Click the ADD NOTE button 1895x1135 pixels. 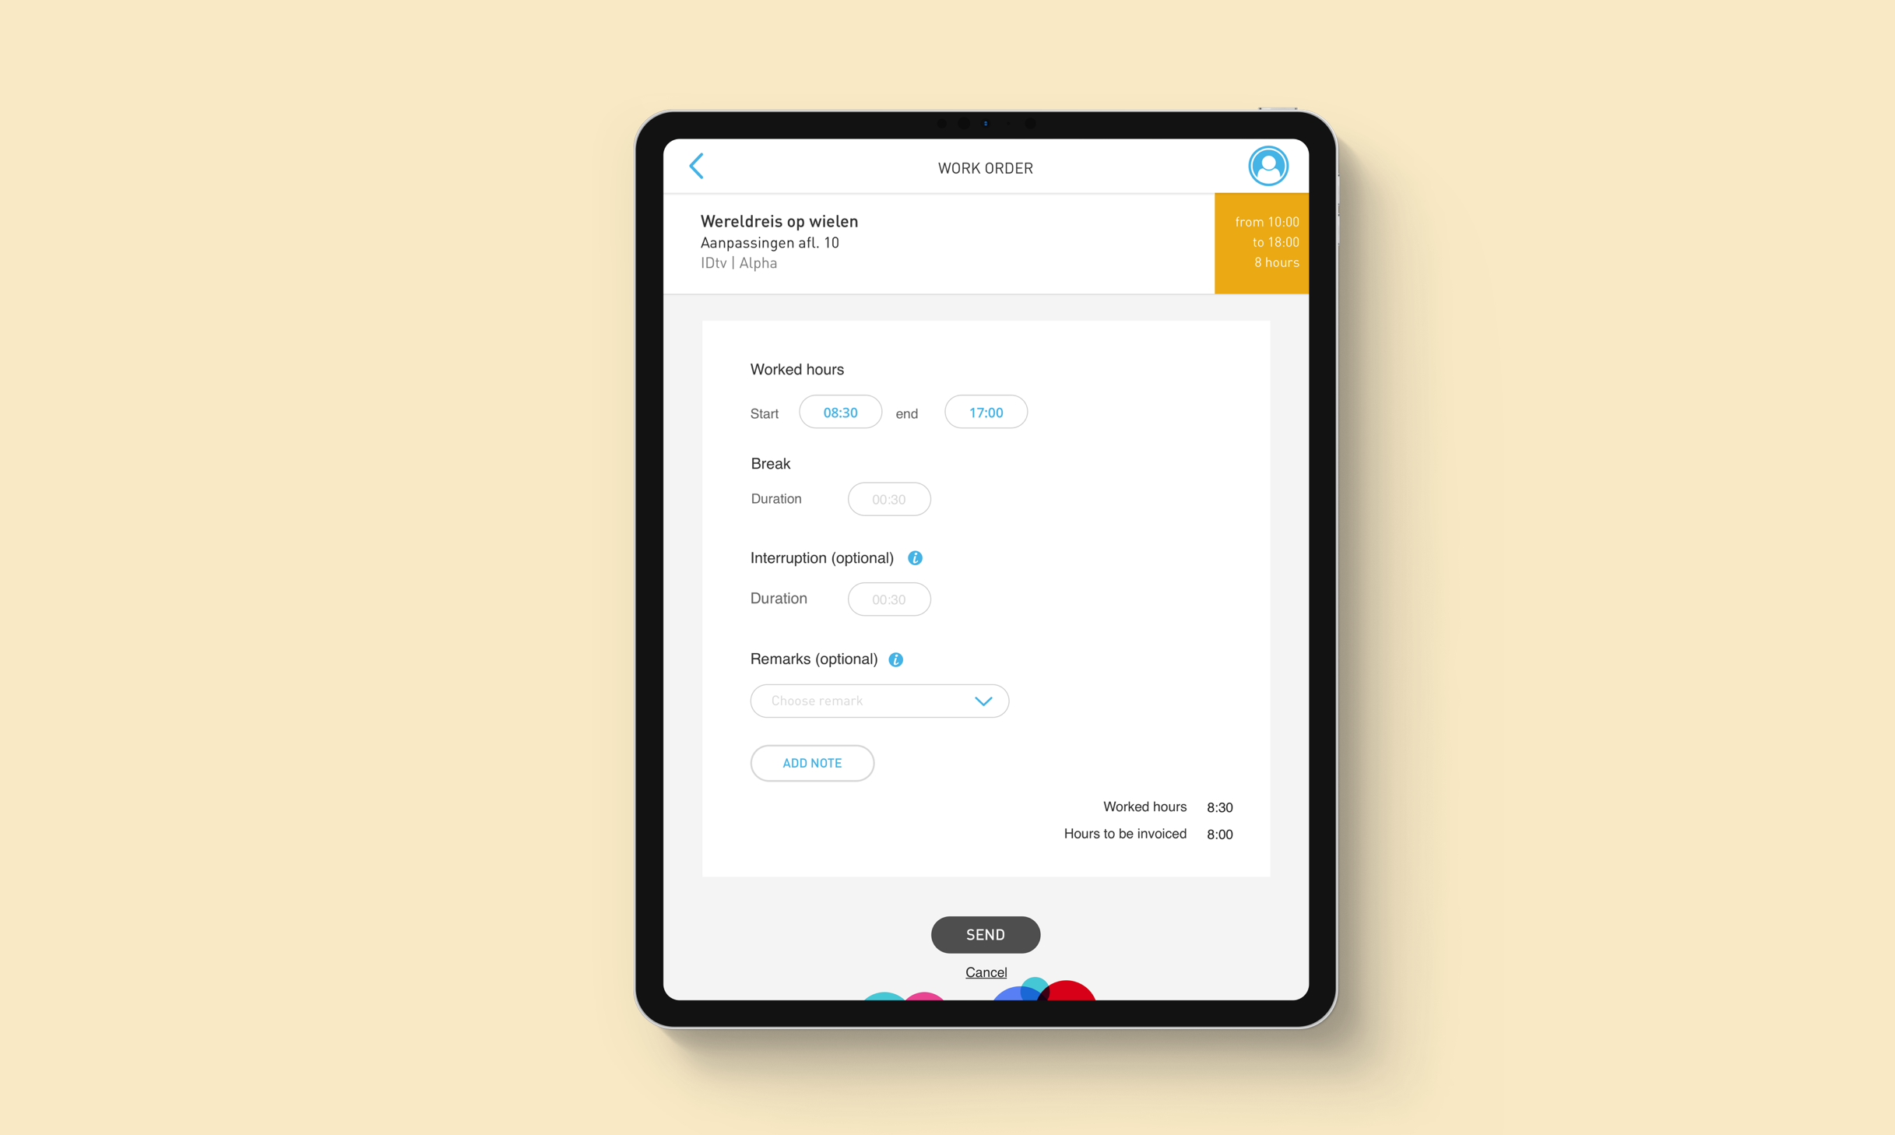click(810, 762)
